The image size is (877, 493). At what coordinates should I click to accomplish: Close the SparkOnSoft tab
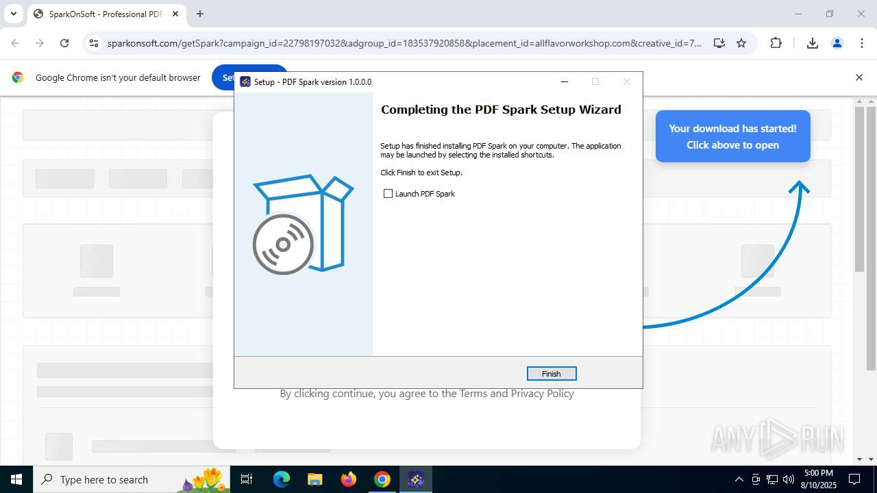tap(175, 14)
